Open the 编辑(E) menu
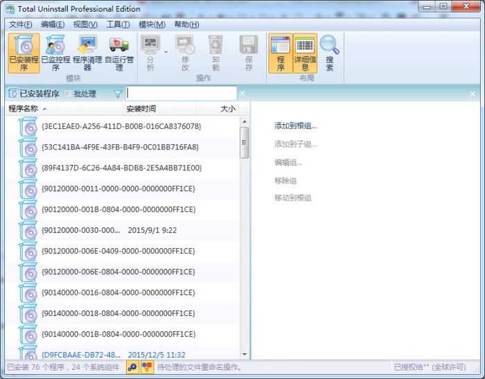485x379 pixels. point(53,24)
